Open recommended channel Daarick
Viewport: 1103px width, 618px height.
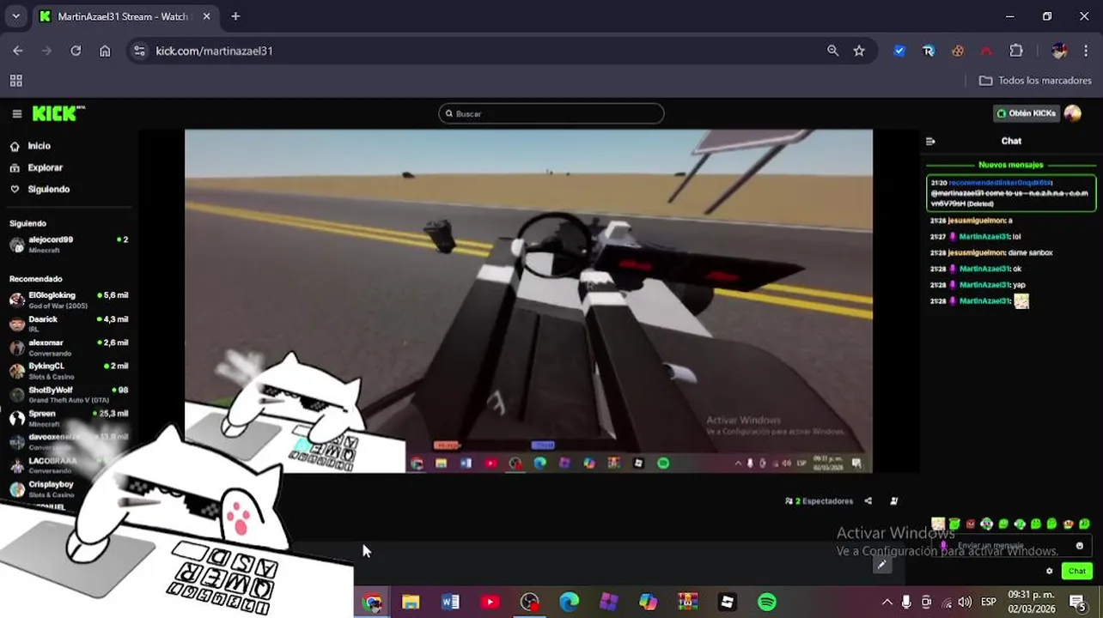click(x=69, y=324)
